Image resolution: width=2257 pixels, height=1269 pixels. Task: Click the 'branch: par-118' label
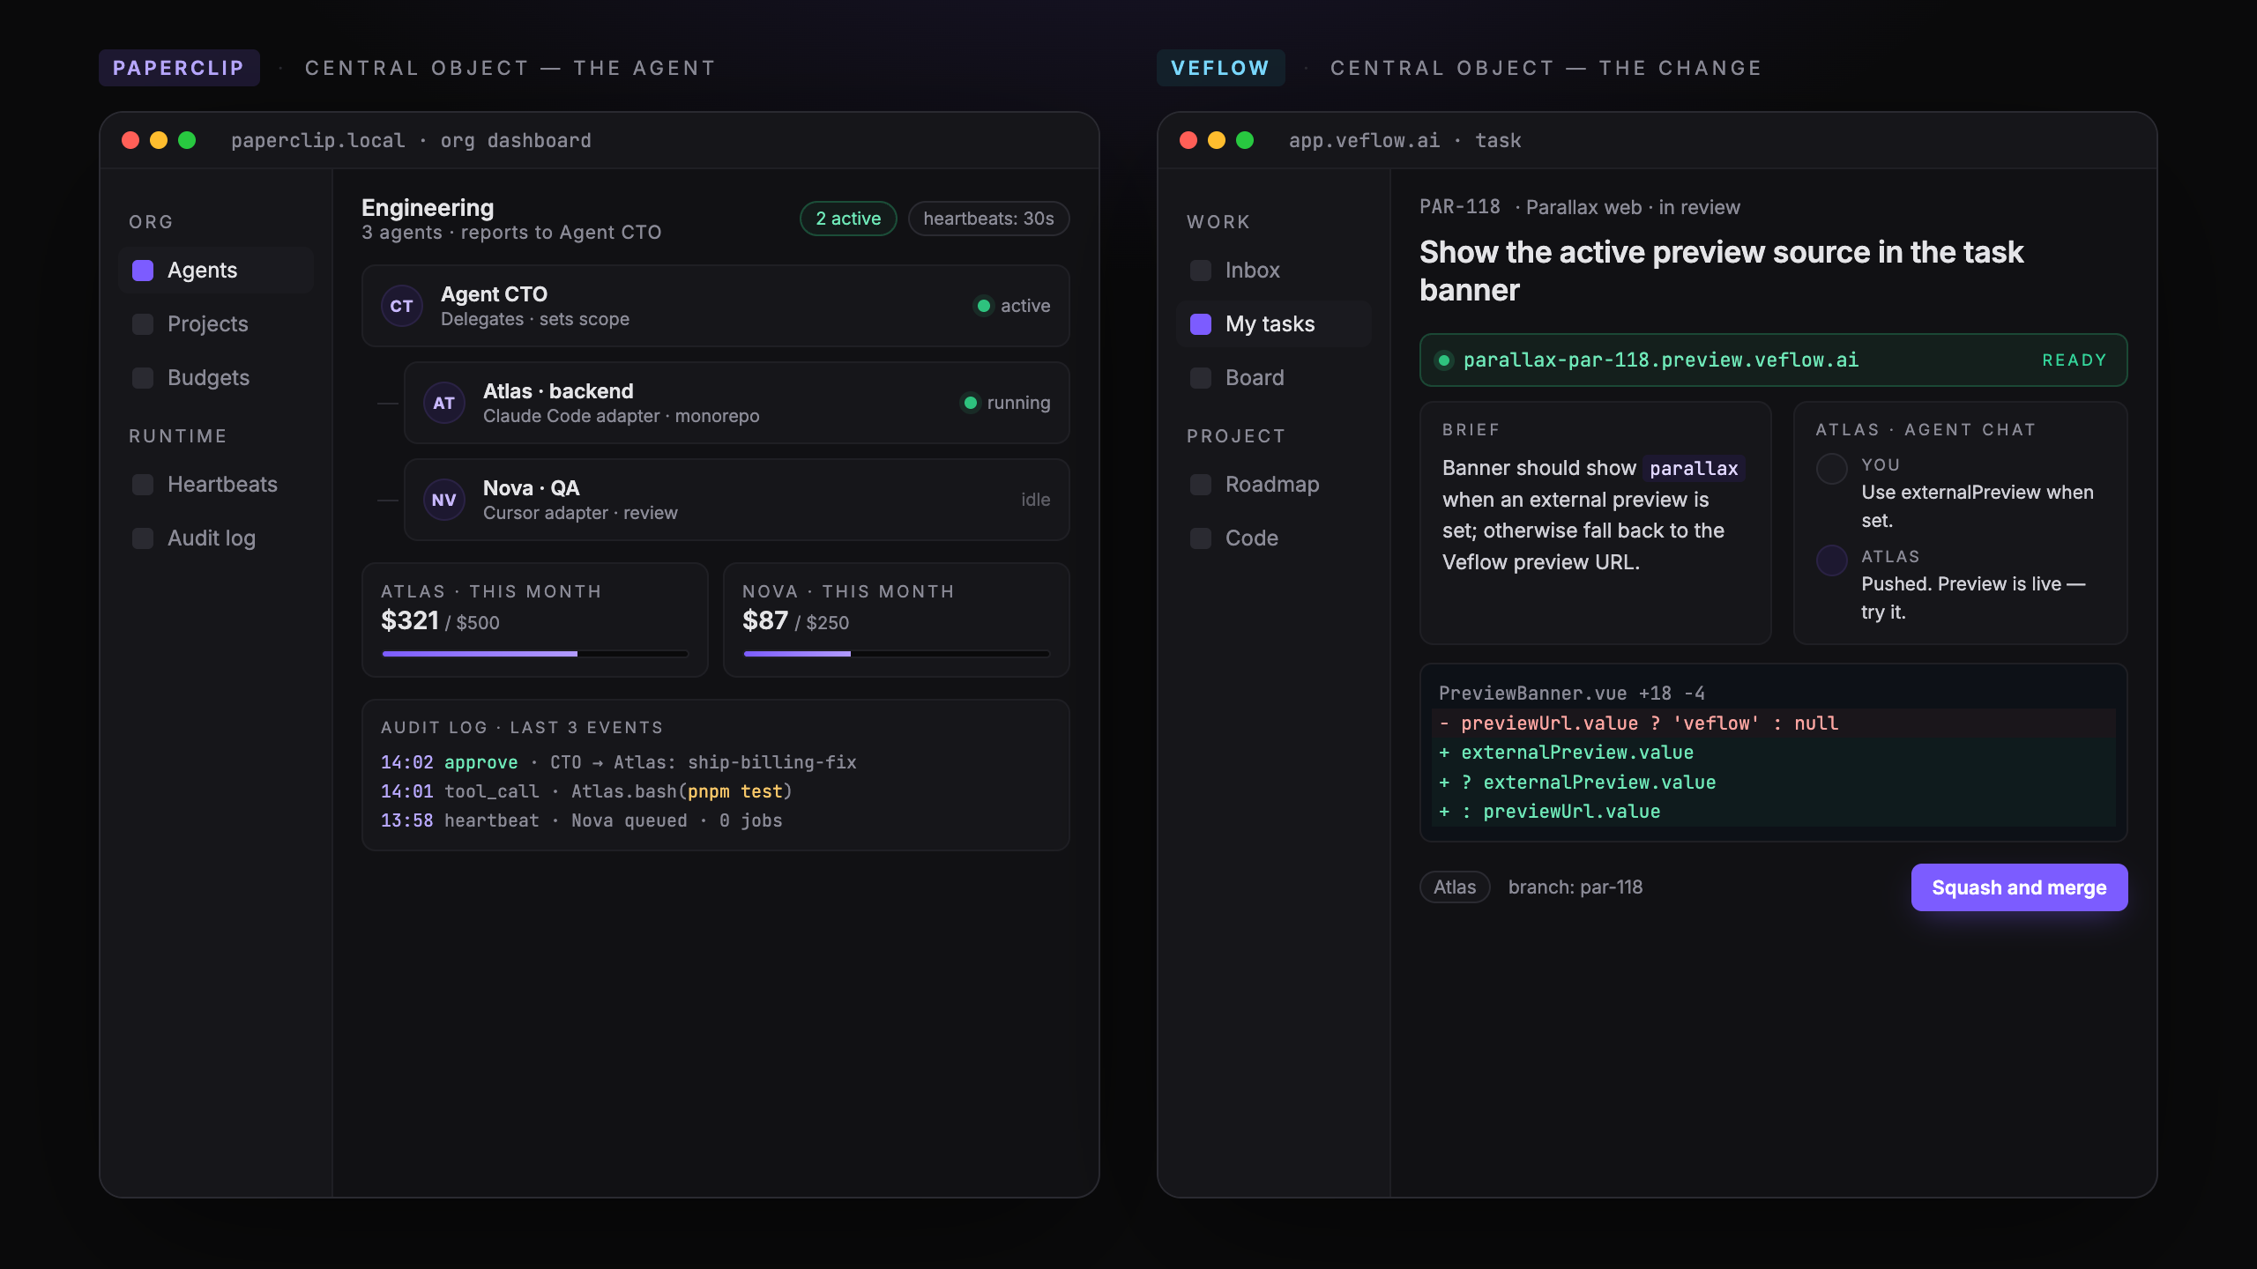point(1575,887)
